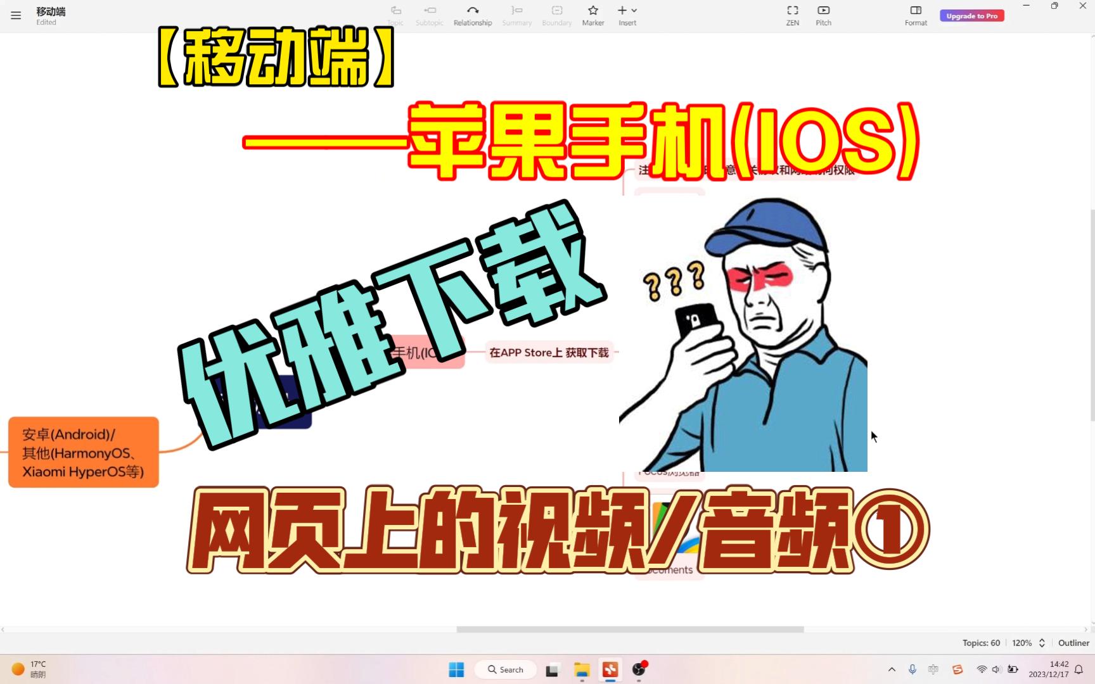Click the taskbar Search box
This screenshot has width=1095, height=684.
click(506, 669)
